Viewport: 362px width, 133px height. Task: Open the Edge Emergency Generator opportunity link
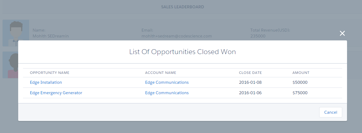(x=56, y=93)
